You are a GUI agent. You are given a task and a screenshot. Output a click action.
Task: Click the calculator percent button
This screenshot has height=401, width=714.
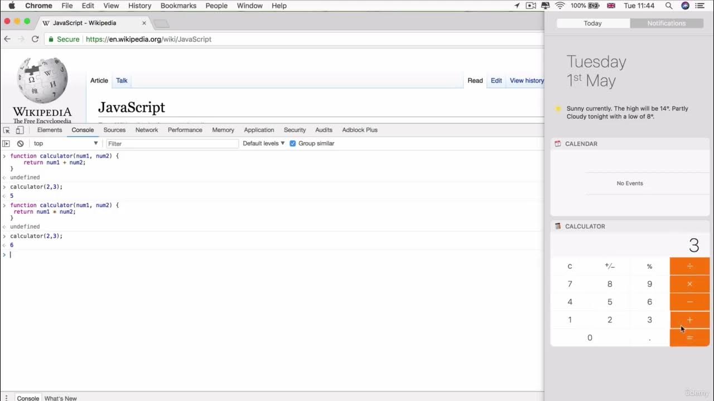(649, 266)
